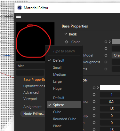The image size is (120, 131).
Task: Click the keyframe diamond beside Color
Action: point(67,42)
